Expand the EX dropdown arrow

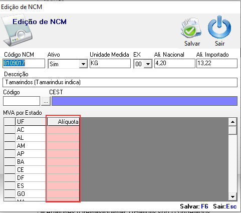click(x=148, y=64)
